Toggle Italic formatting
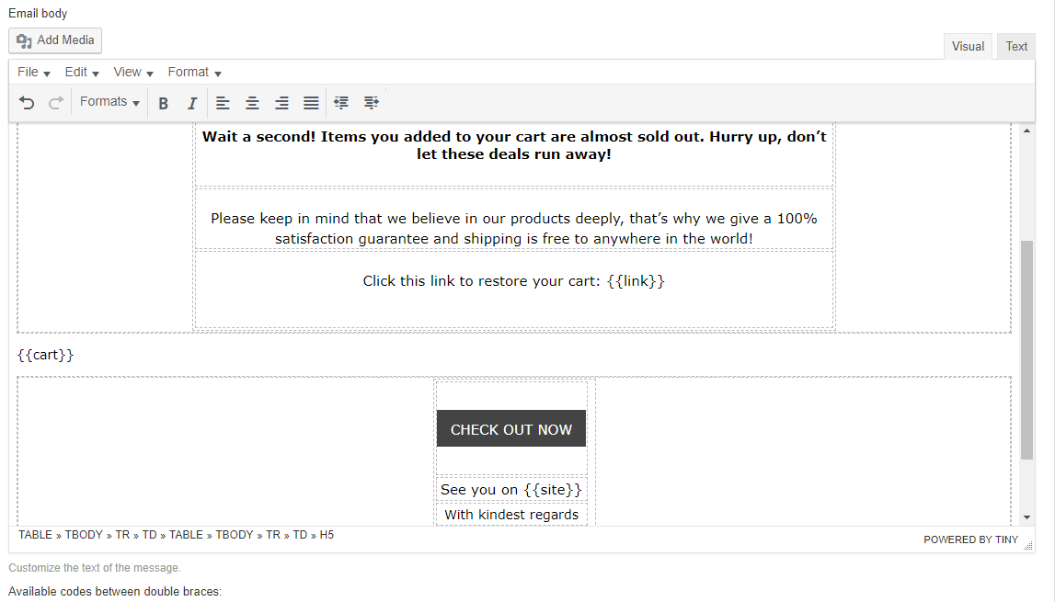The width and height of the screenshot is (1055, 602). pyautogui.click(x=192, y=103)
